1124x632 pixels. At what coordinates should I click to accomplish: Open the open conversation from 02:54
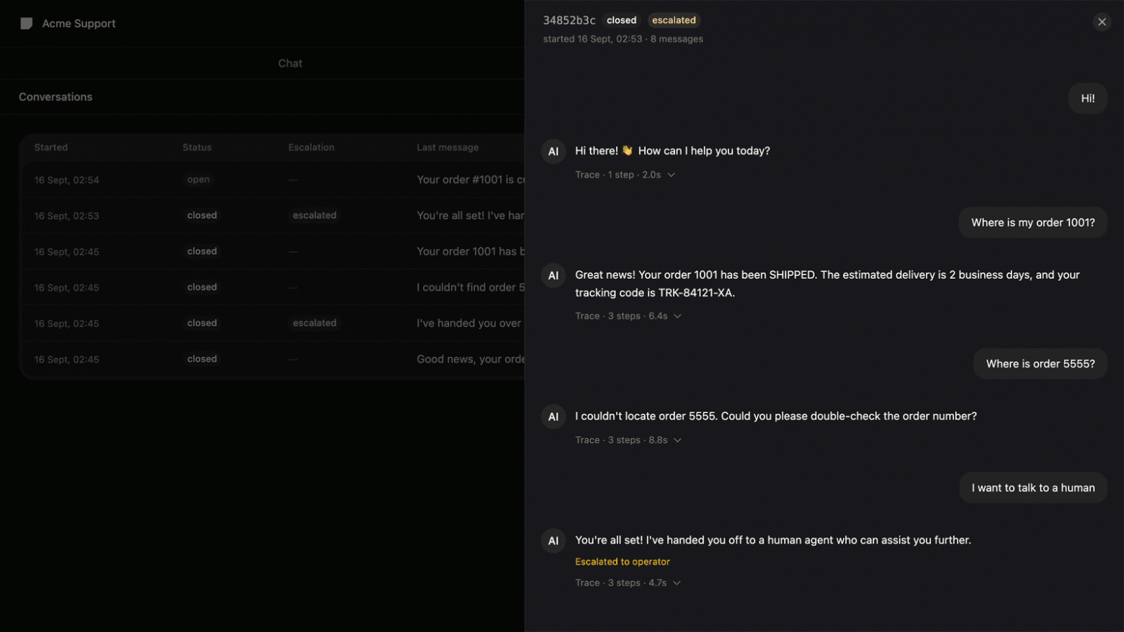point(272,179)
